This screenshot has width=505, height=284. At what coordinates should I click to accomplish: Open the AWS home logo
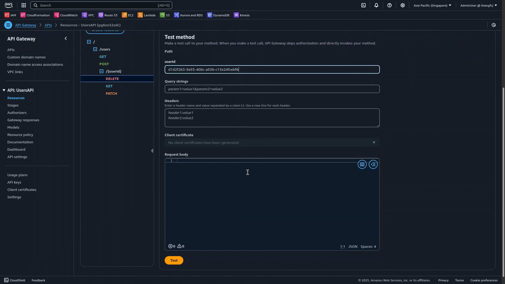click(8, 5)
